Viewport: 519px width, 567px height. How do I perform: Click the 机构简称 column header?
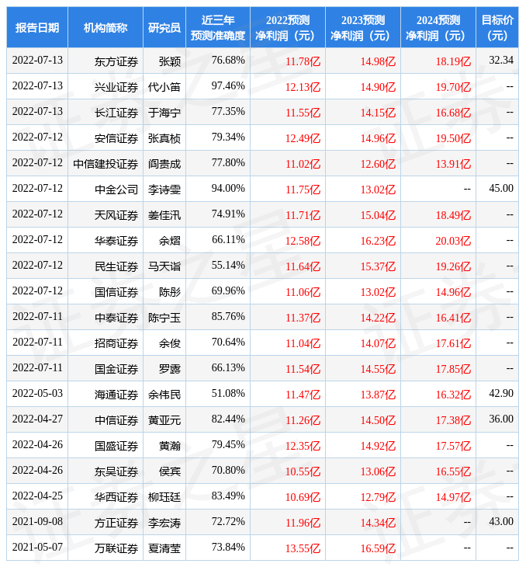click(x=106, y=27)
